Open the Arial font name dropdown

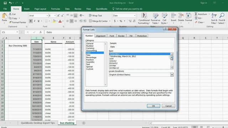pos(47,16)
